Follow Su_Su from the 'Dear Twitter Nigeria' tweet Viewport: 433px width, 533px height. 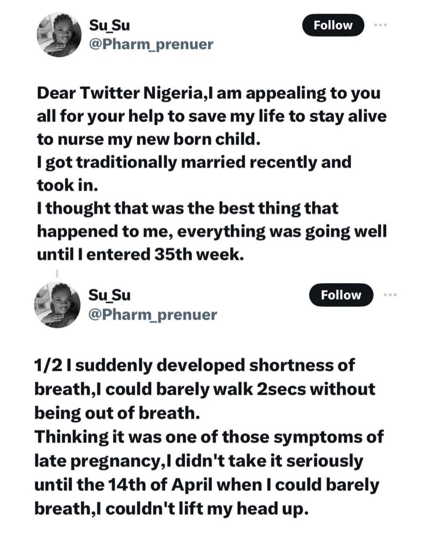333,25
